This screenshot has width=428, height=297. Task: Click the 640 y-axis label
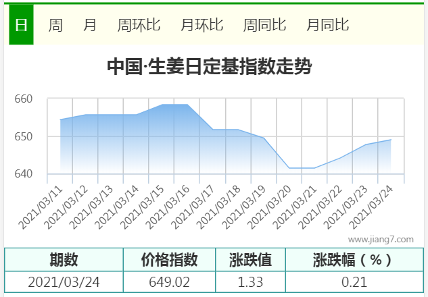(24, 174)
